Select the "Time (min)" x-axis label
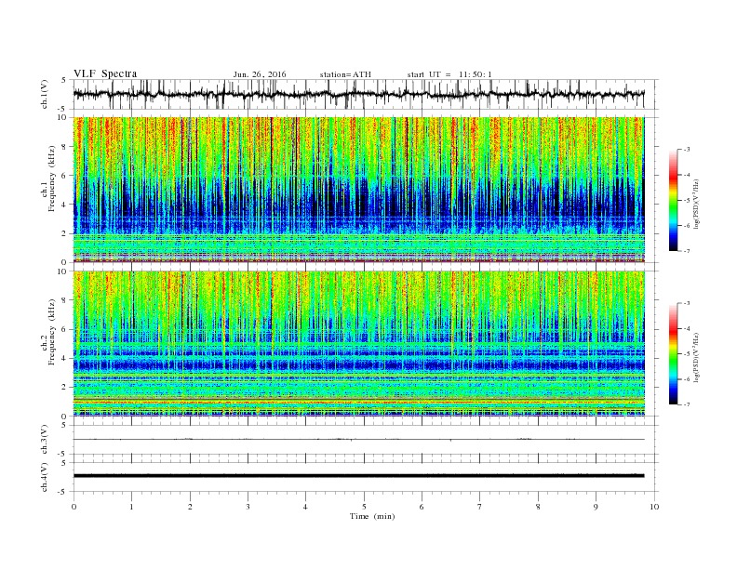The height and width of the screenshot is (569, 737). click(x=372, y=516)
